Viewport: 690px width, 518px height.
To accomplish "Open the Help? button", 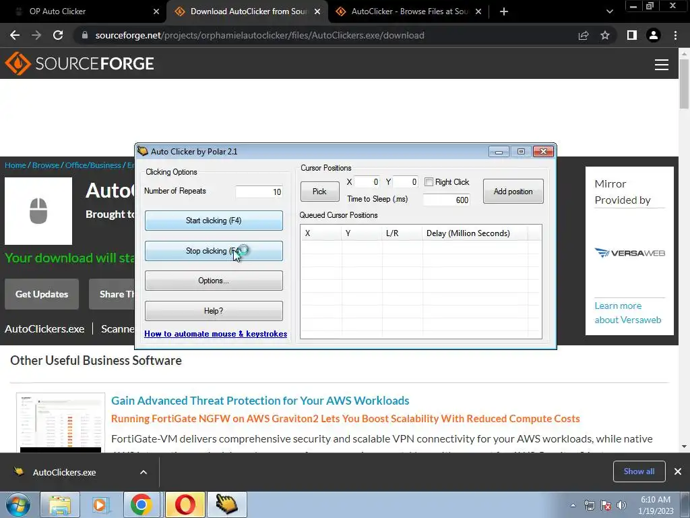I will click(x=214, y=311).
